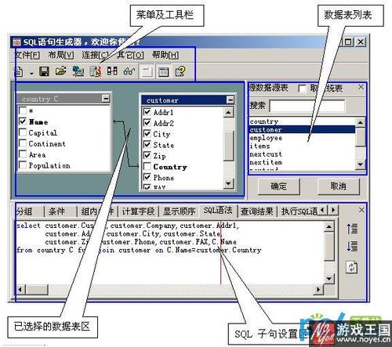
Task: Uncheck the Name field in country table
Action: tap(23, 121)
